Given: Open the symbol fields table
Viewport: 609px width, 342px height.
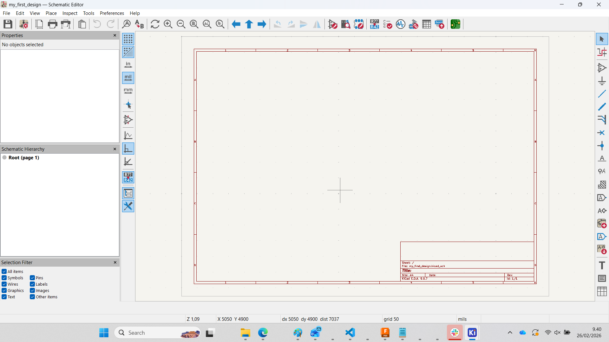Looking at the screenshot, I should [427, 24].
